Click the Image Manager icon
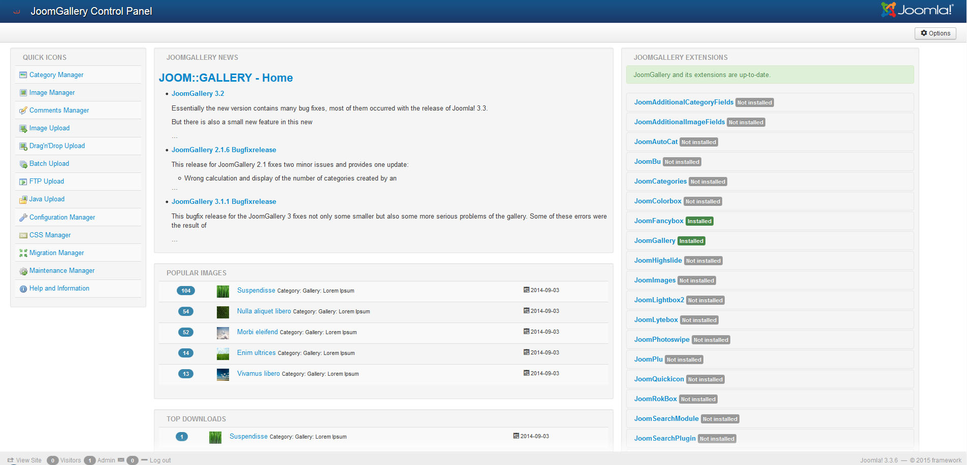 point(23,93)
